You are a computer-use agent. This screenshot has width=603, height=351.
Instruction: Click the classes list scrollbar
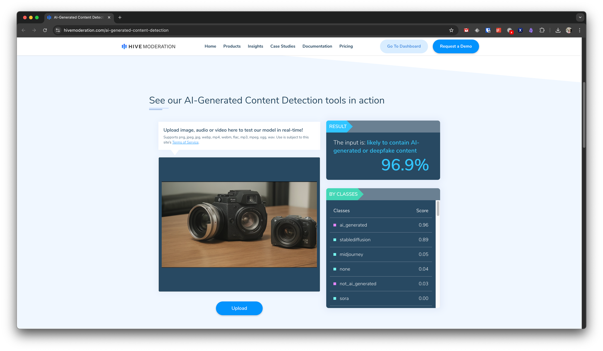(x=438, y=208)
